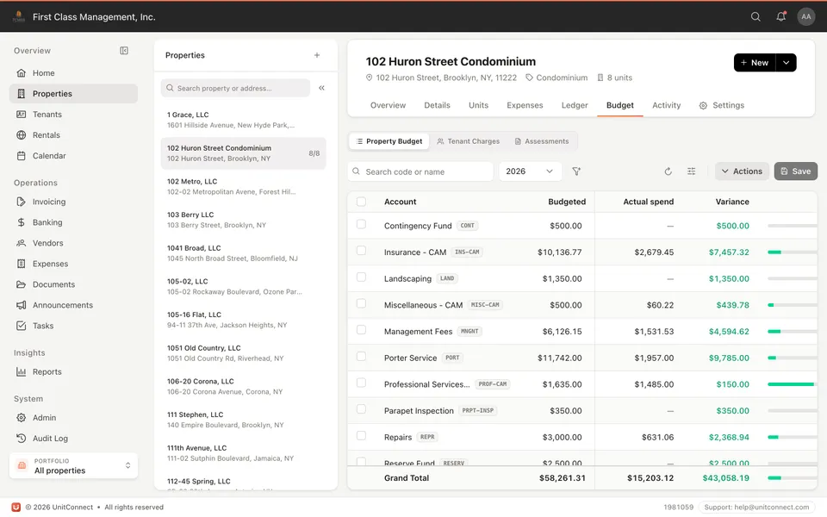Collapse the sidebar with panel icon
This screenshot has width=827, height=517.
(x=124, y=51)
